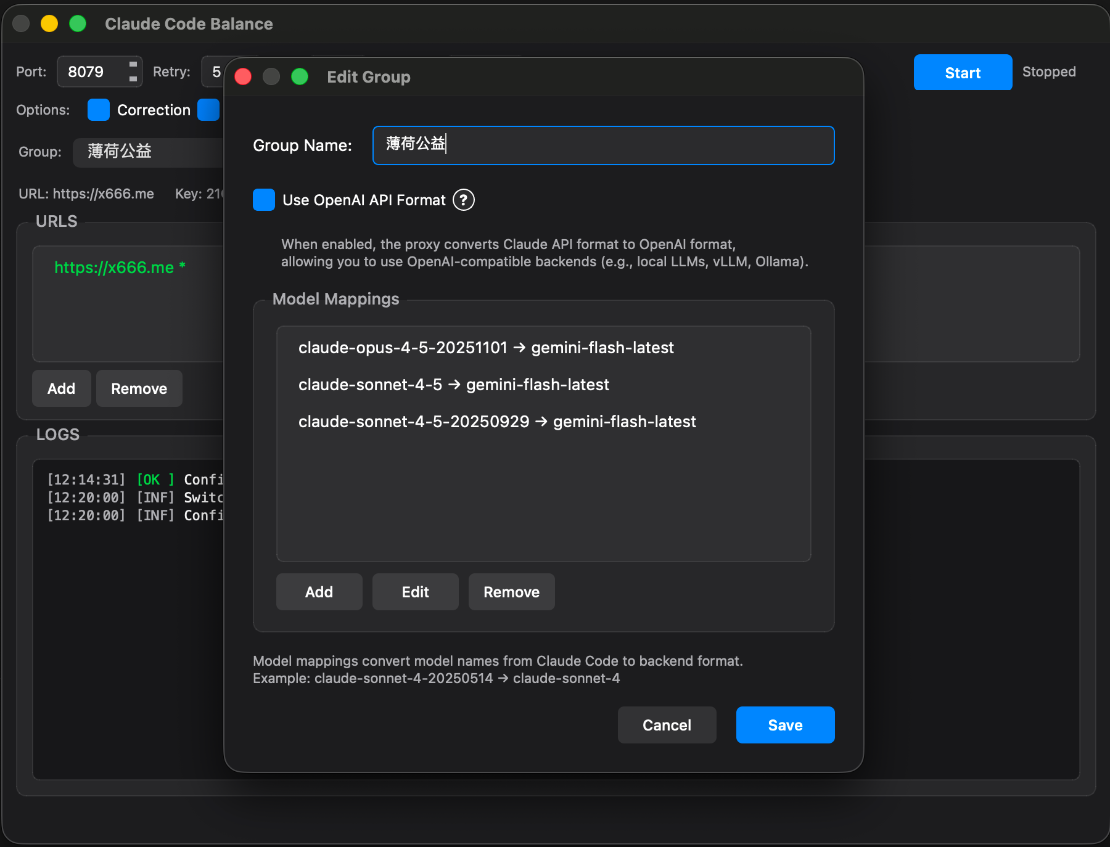Select claude-opus-4-5-20251101 mapping row
The height and width of the screenshot is (847, 1110).
[x=486, y=348]
